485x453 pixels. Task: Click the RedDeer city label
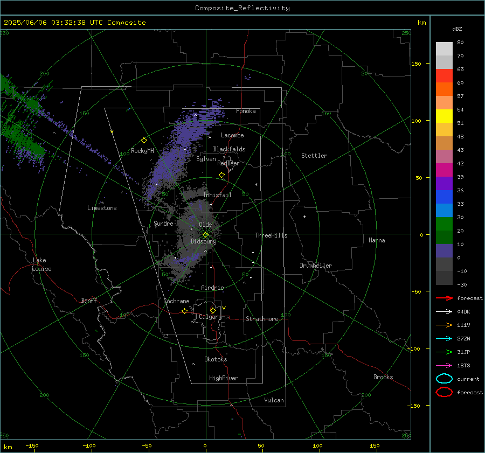[228, 163]
